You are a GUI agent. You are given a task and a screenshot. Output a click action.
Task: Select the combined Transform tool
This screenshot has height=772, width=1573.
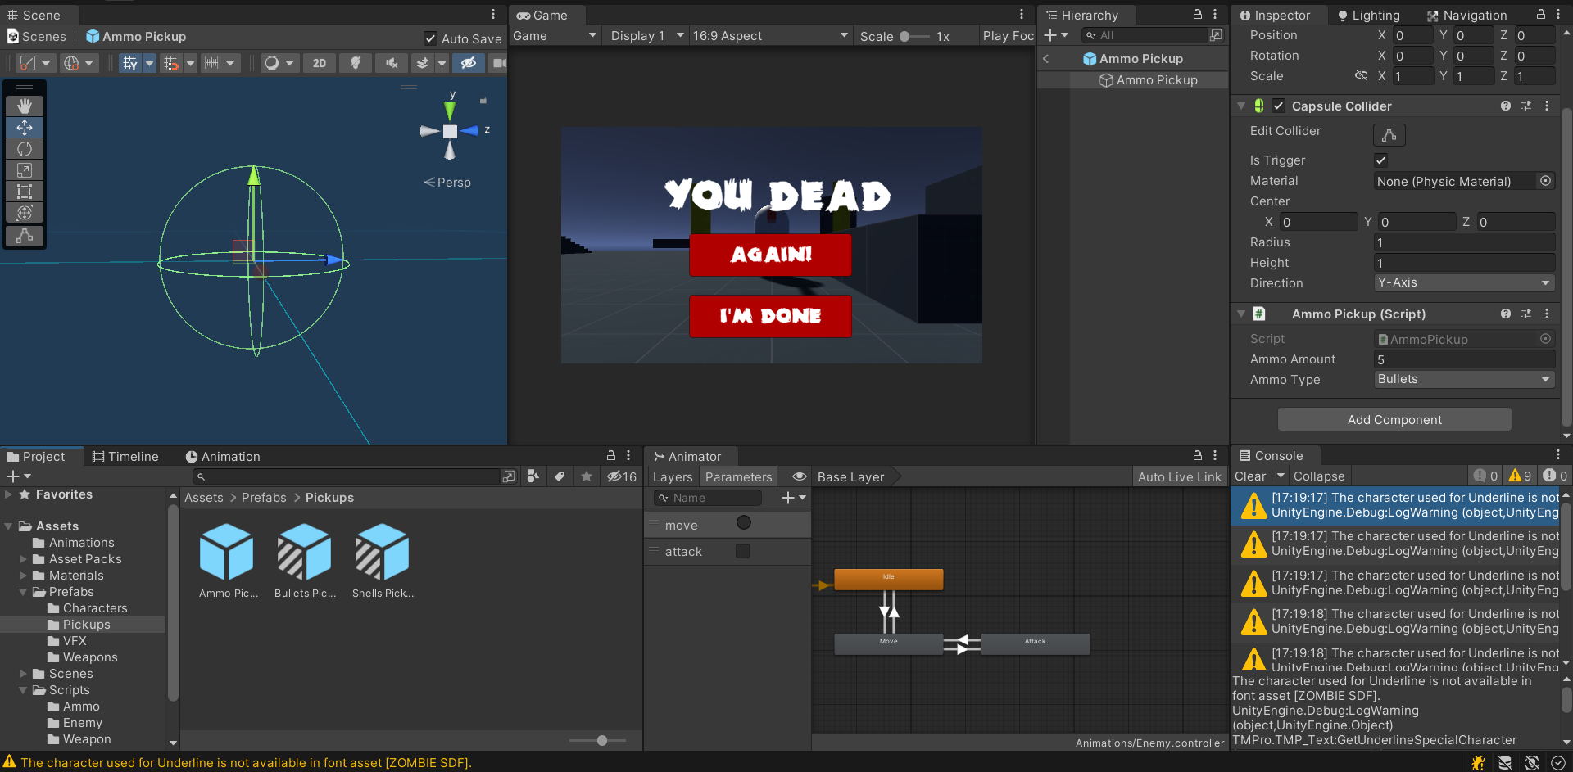click(x=25, y=213)
